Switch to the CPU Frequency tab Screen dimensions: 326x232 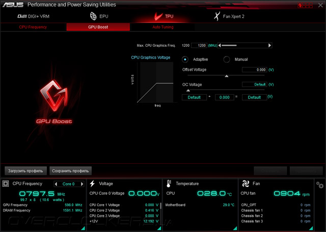click(33, 27)
